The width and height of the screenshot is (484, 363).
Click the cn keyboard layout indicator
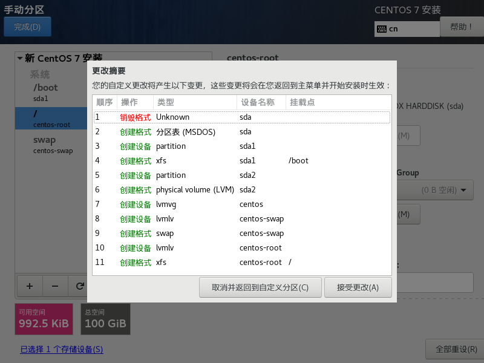click(407, 28)
